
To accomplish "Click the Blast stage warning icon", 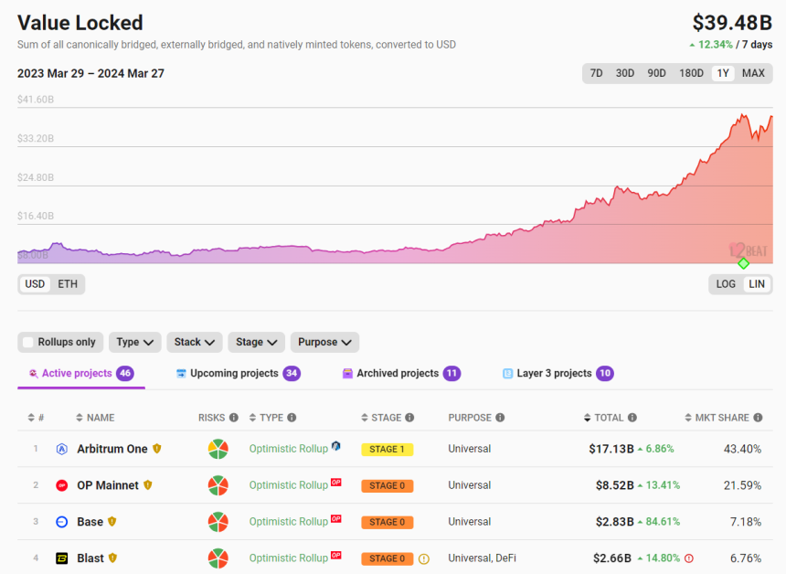I will pos(423,558).
